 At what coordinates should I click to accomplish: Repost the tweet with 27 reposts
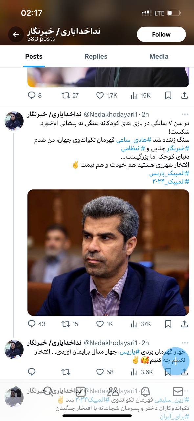point(70,95)
